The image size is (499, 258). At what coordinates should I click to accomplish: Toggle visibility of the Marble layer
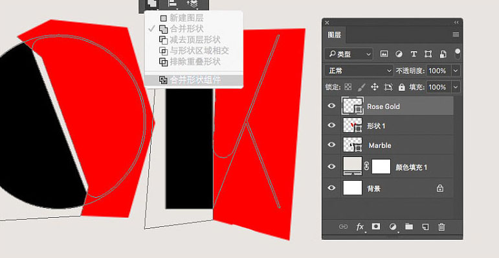click(331, 145)
